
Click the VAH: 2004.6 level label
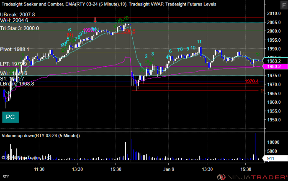14,20
